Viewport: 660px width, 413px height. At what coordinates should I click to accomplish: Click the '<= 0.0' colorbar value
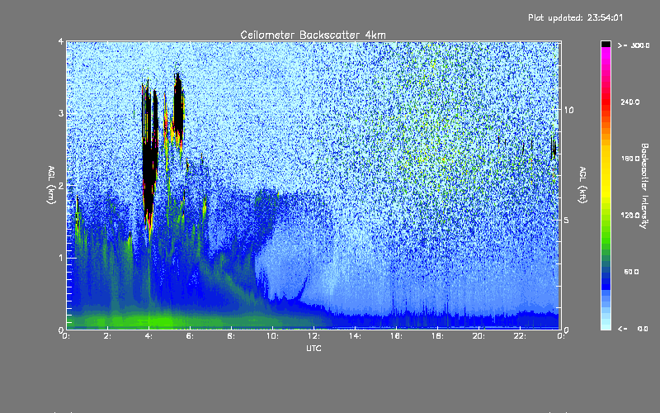(x=633, y=329)
